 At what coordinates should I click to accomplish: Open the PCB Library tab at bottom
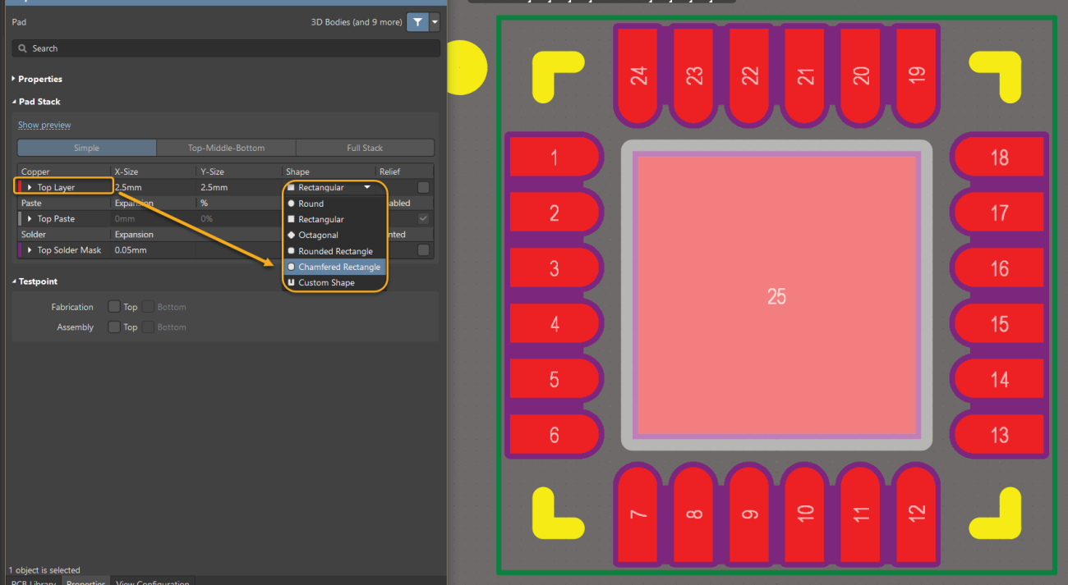point(33,583)
